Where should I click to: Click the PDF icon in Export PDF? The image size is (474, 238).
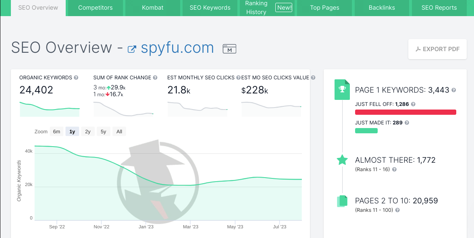tap(418, 49)
